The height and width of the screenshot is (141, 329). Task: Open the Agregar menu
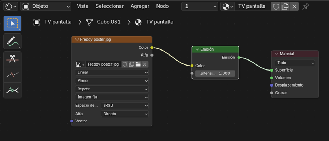point(140,6)
